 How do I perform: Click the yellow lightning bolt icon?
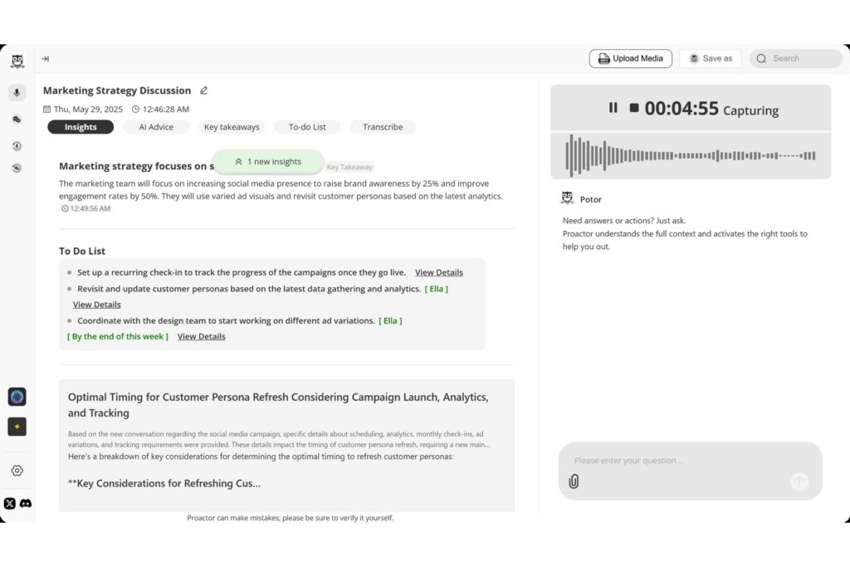point(17,427)
